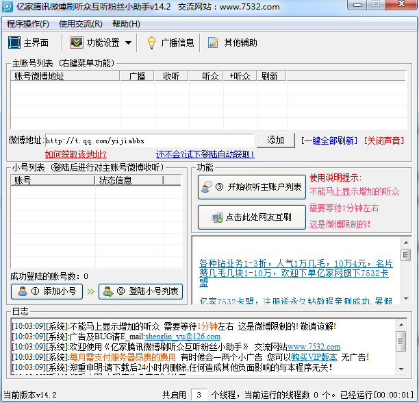This screenshot has height=403, width=419.
Task: Click the computer icon on 网友互刷 button
Action: [x=217, y=217]
